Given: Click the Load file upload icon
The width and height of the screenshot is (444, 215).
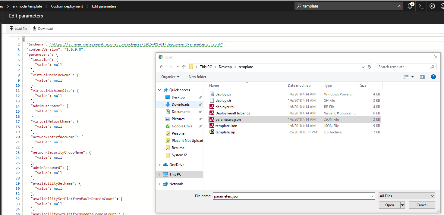Looking at the screenshot, I should tap(11, 29).
